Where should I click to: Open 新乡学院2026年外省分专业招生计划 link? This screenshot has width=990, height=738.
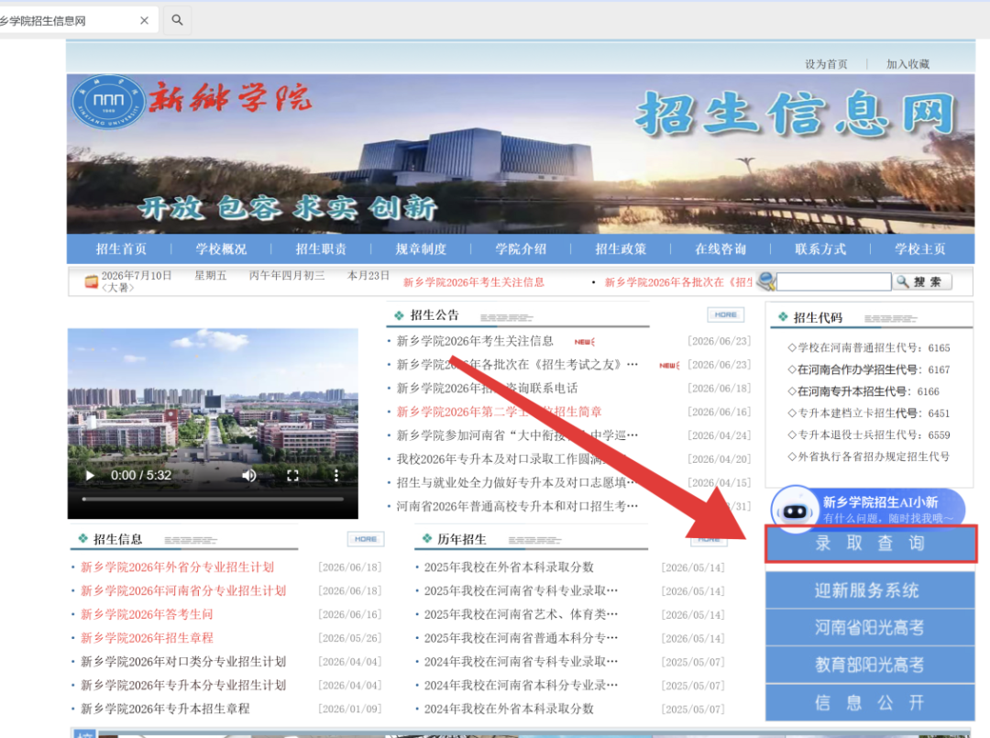tap(178, 567)
